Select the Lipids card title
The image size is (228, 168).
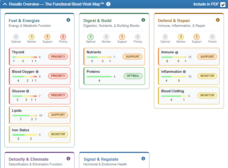(17, 111)
